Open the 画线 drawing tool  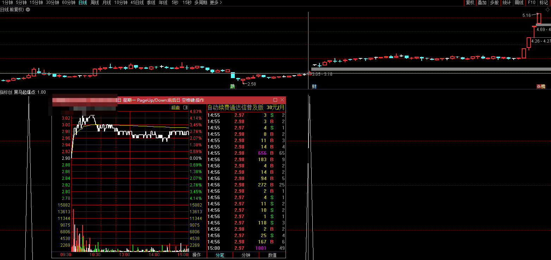pos(519,2)
